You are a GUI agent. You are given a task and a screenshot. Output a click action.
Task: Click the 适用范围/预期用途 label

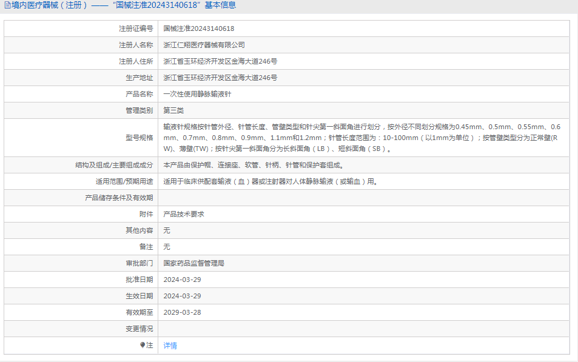coord(124,181)
